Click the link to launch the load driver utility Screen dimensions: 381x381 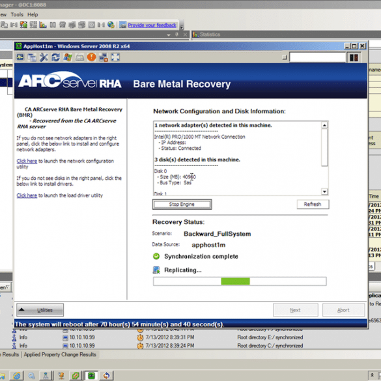27,195
